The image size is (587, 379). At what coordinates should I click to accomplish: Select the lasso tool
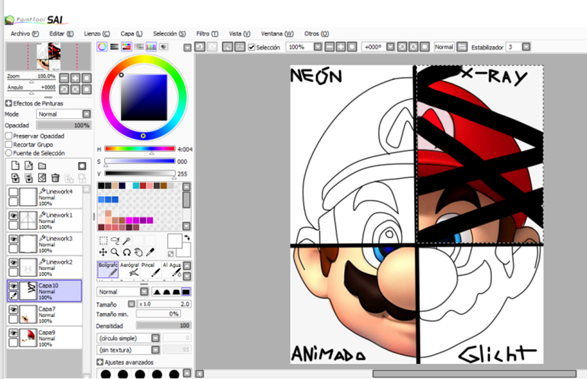pos(115,240)
